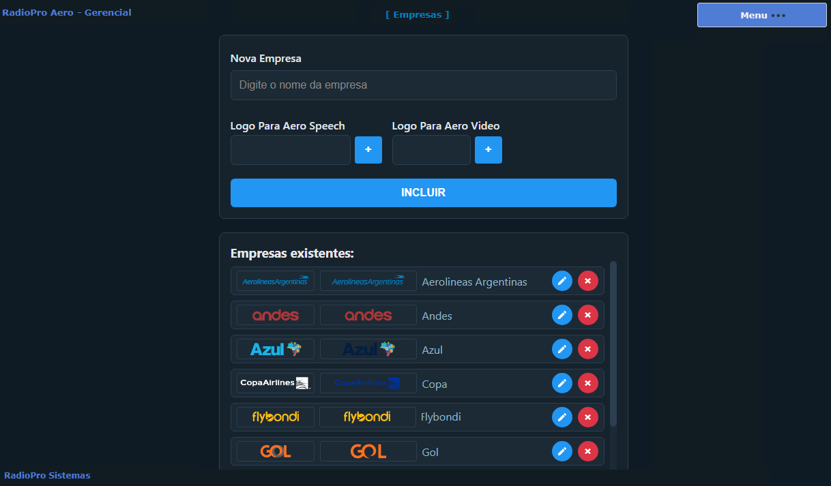Edit the Gol company entry
Image resolution: width=831 pixels, height=486 pixels.
562,451
